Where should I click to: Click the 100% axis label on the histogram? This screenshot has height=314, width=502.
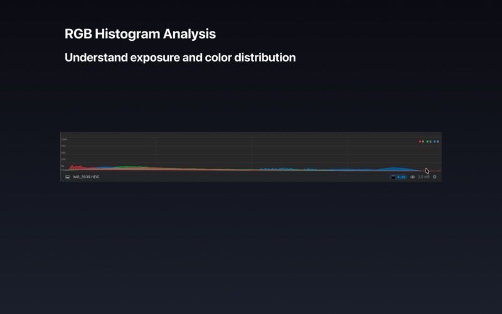[64, 139]
